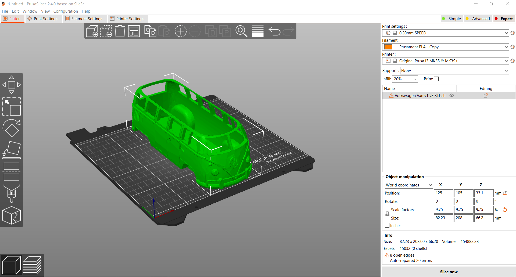Open the View menu
The height and width of the screenshot is (277, 516).
pyautogui.click(x=45, y=11)
